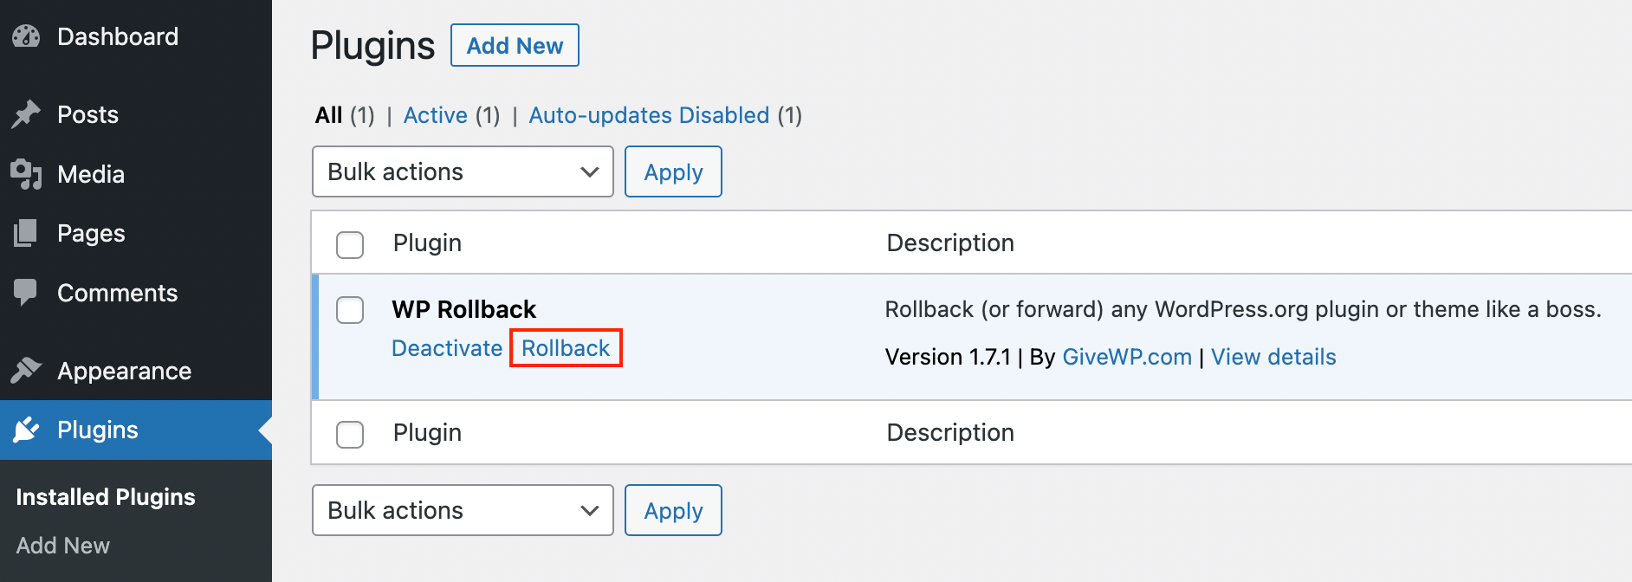1632x582 pixels.
Task: Click the Plugins plug icon
Action: 26,430
